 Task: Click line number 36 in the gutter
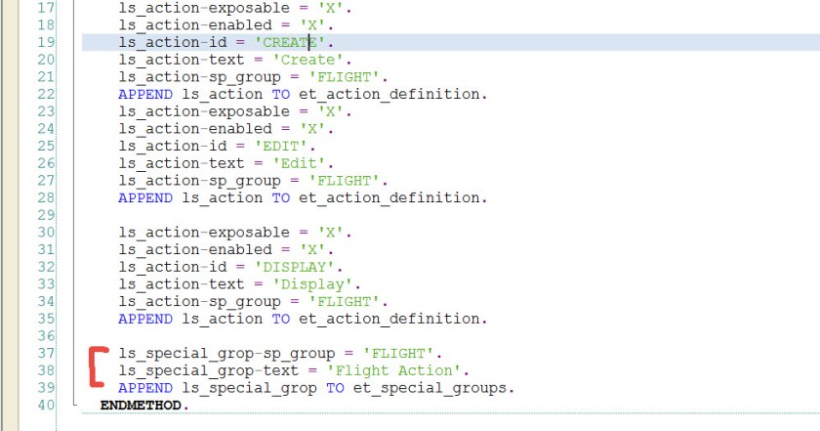coord(46,336)
